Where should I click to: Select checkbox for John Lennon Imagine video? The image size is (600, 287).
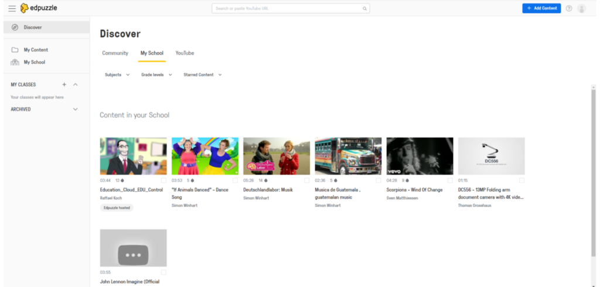pyautogui.click(x=163, y=272)
